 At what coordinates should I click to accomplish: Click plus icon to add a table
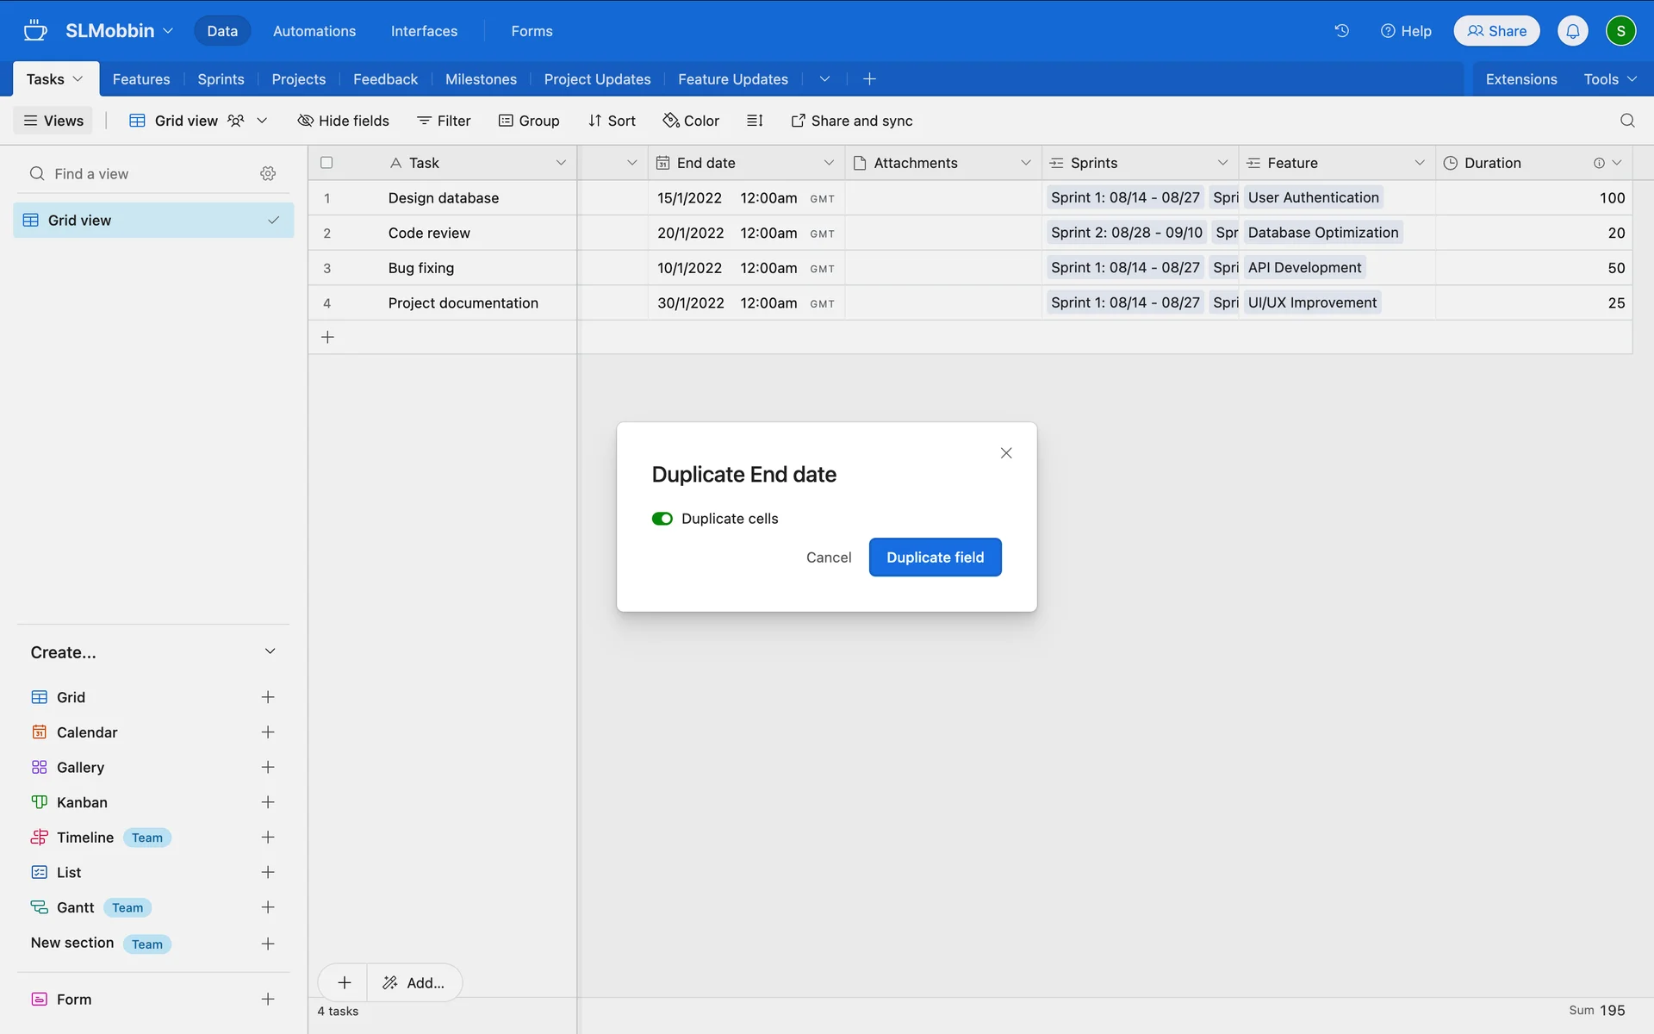[869, 79]
